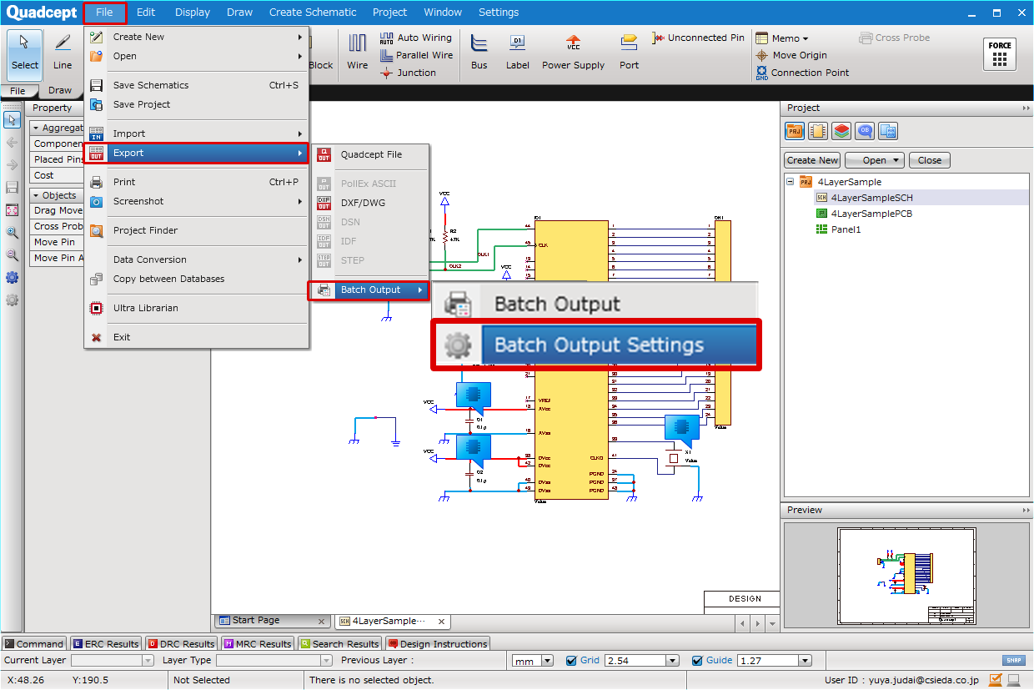Viewport: 1034px width, 690px height.
Task: Select the Port tool
Action: [630, 52]
